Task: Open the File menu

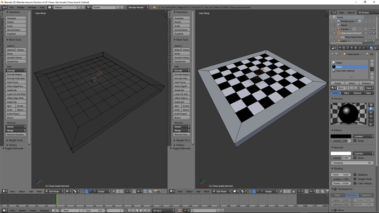Action: click(x=12, y=8)
